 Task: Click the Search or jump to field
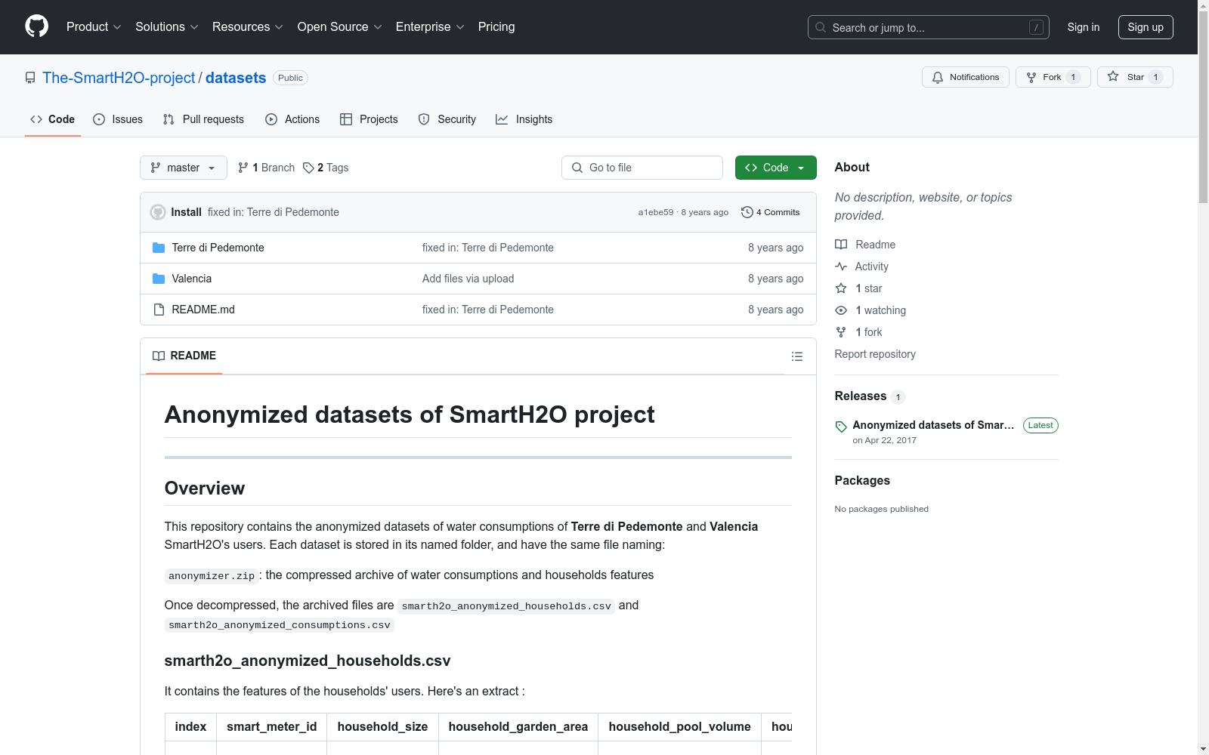point(929,27)
